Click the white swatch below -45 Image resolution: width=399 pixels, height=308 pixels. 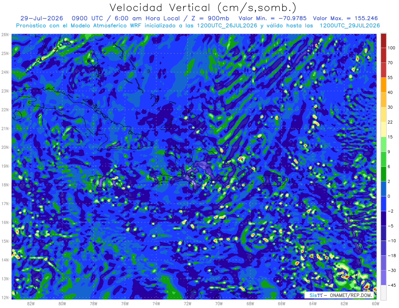[x=383, y=292]
